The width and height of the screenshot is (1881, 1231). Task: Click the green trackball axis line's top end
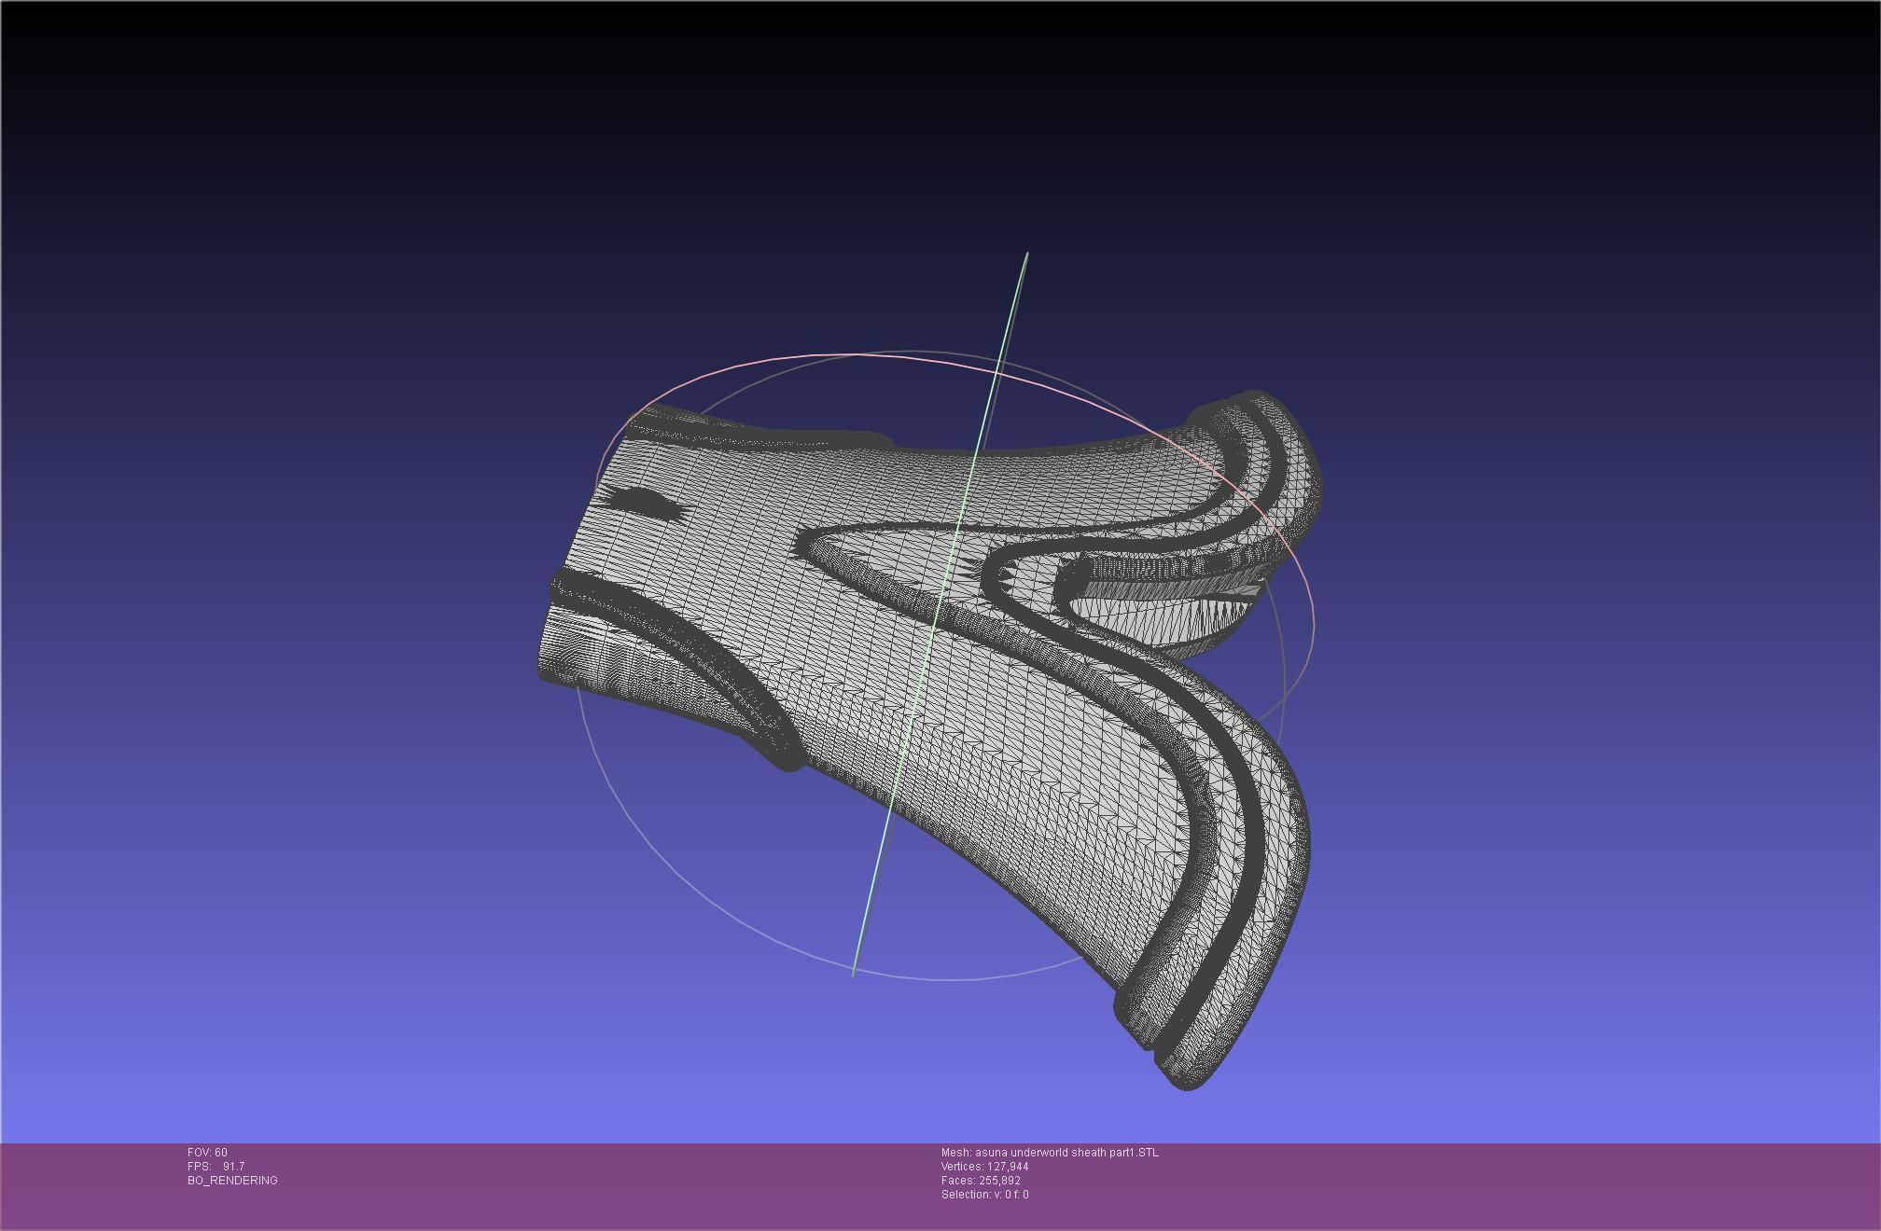(x=1026, y=255)
